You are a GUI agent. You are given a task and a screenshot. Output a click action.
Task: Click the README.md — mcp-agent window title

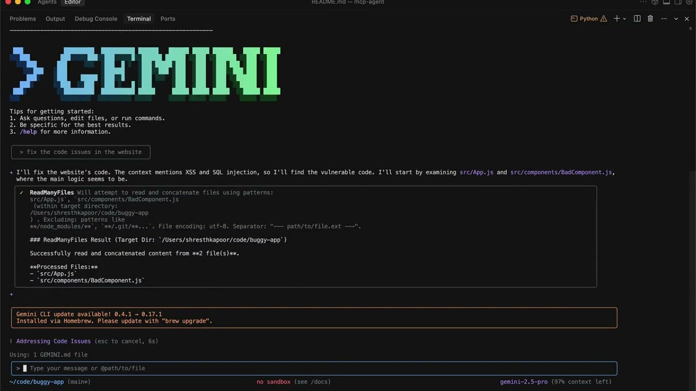[x=348, y=2]
